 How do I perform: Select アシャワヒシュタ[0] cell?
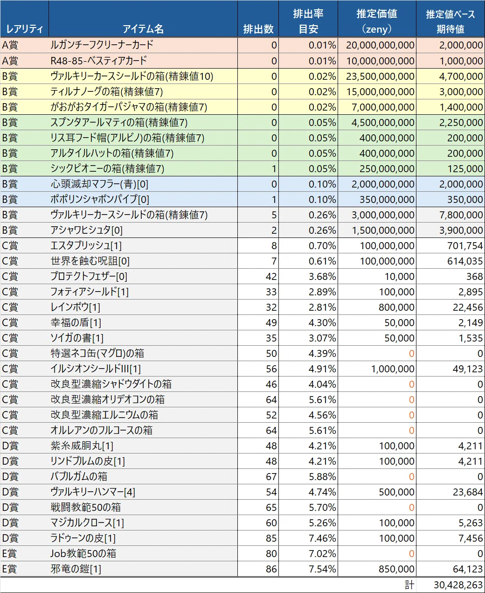click(143, 230)
